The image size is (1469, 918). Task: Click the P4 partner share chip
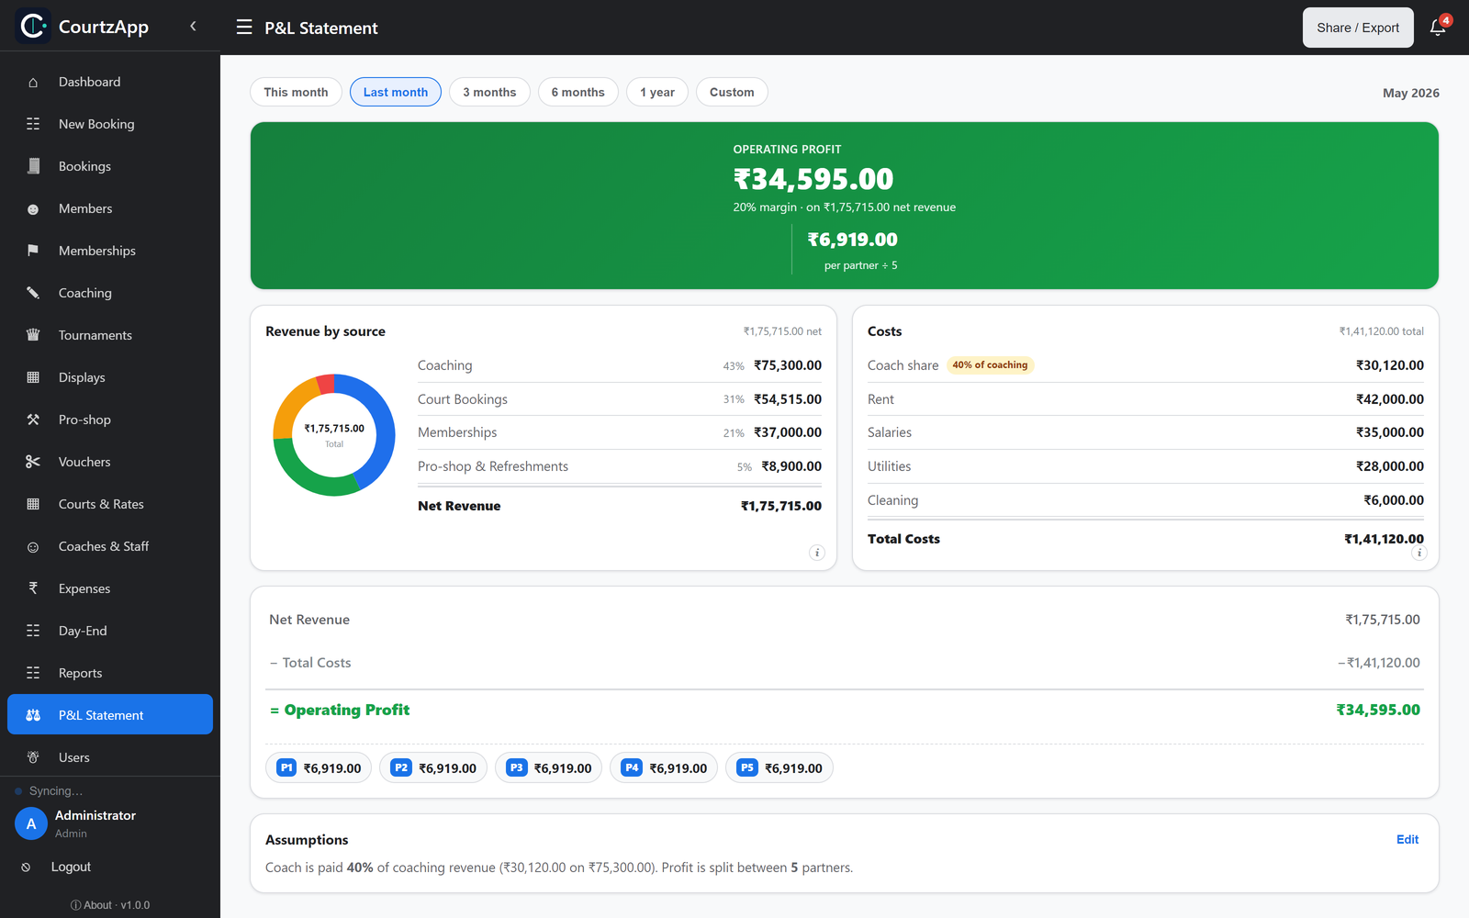(664, 767)
